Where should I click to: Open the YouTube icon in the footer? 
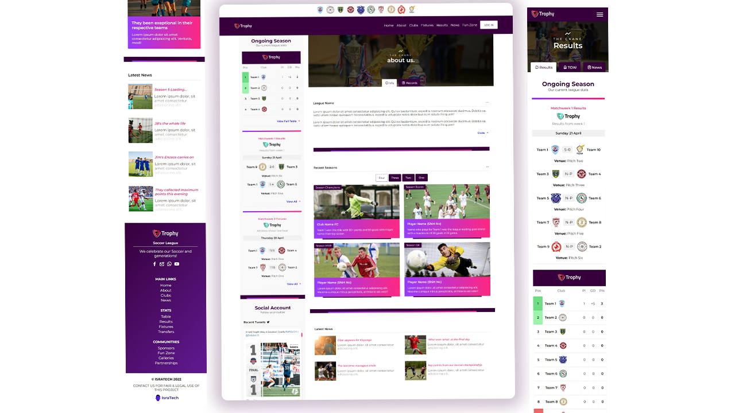(177, 264)
